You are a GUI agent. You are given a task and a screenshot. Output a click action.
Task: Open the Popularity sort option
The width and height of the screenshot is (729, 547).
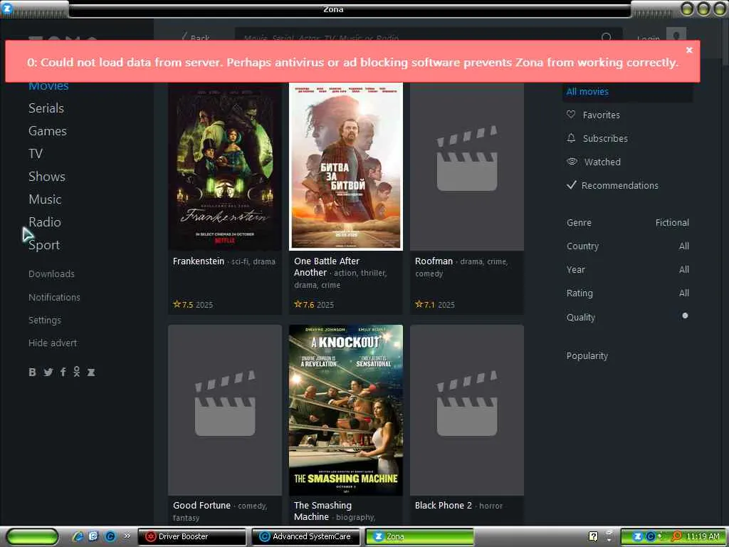point(587,356)
